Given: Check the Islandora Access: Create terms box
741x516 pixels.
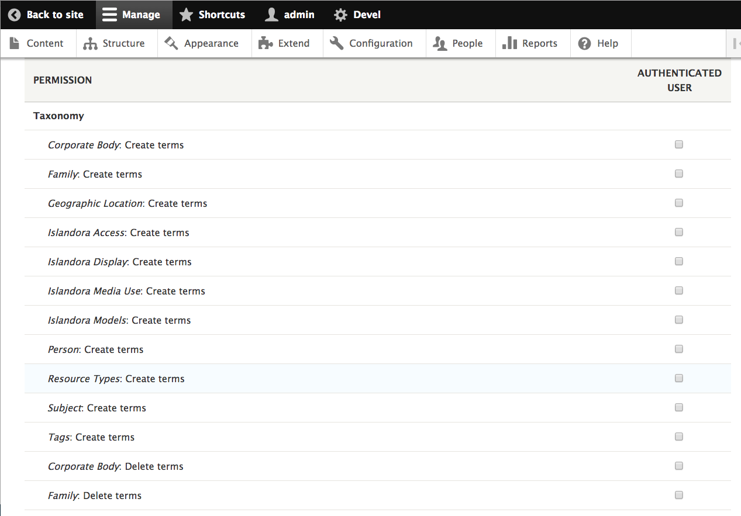Looking at the screenshot, I should click(679, 232).
